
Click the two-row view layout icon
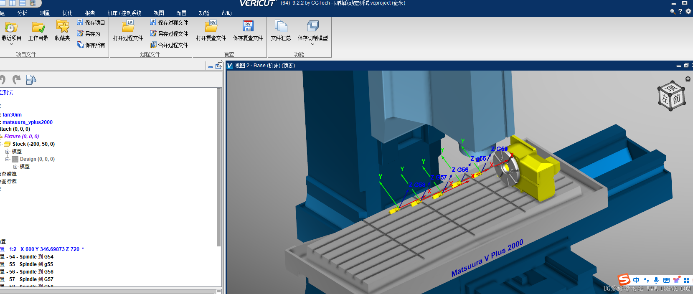(23, 3)
